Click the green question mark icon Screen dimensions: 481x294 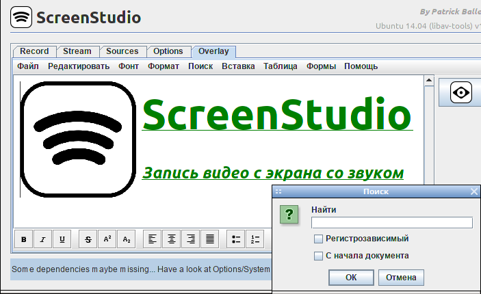coord(289,214)
